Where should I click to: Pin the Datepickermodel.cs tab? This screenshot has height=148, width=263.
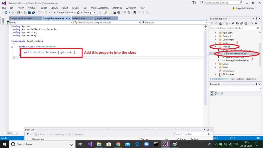pos(67,18)
